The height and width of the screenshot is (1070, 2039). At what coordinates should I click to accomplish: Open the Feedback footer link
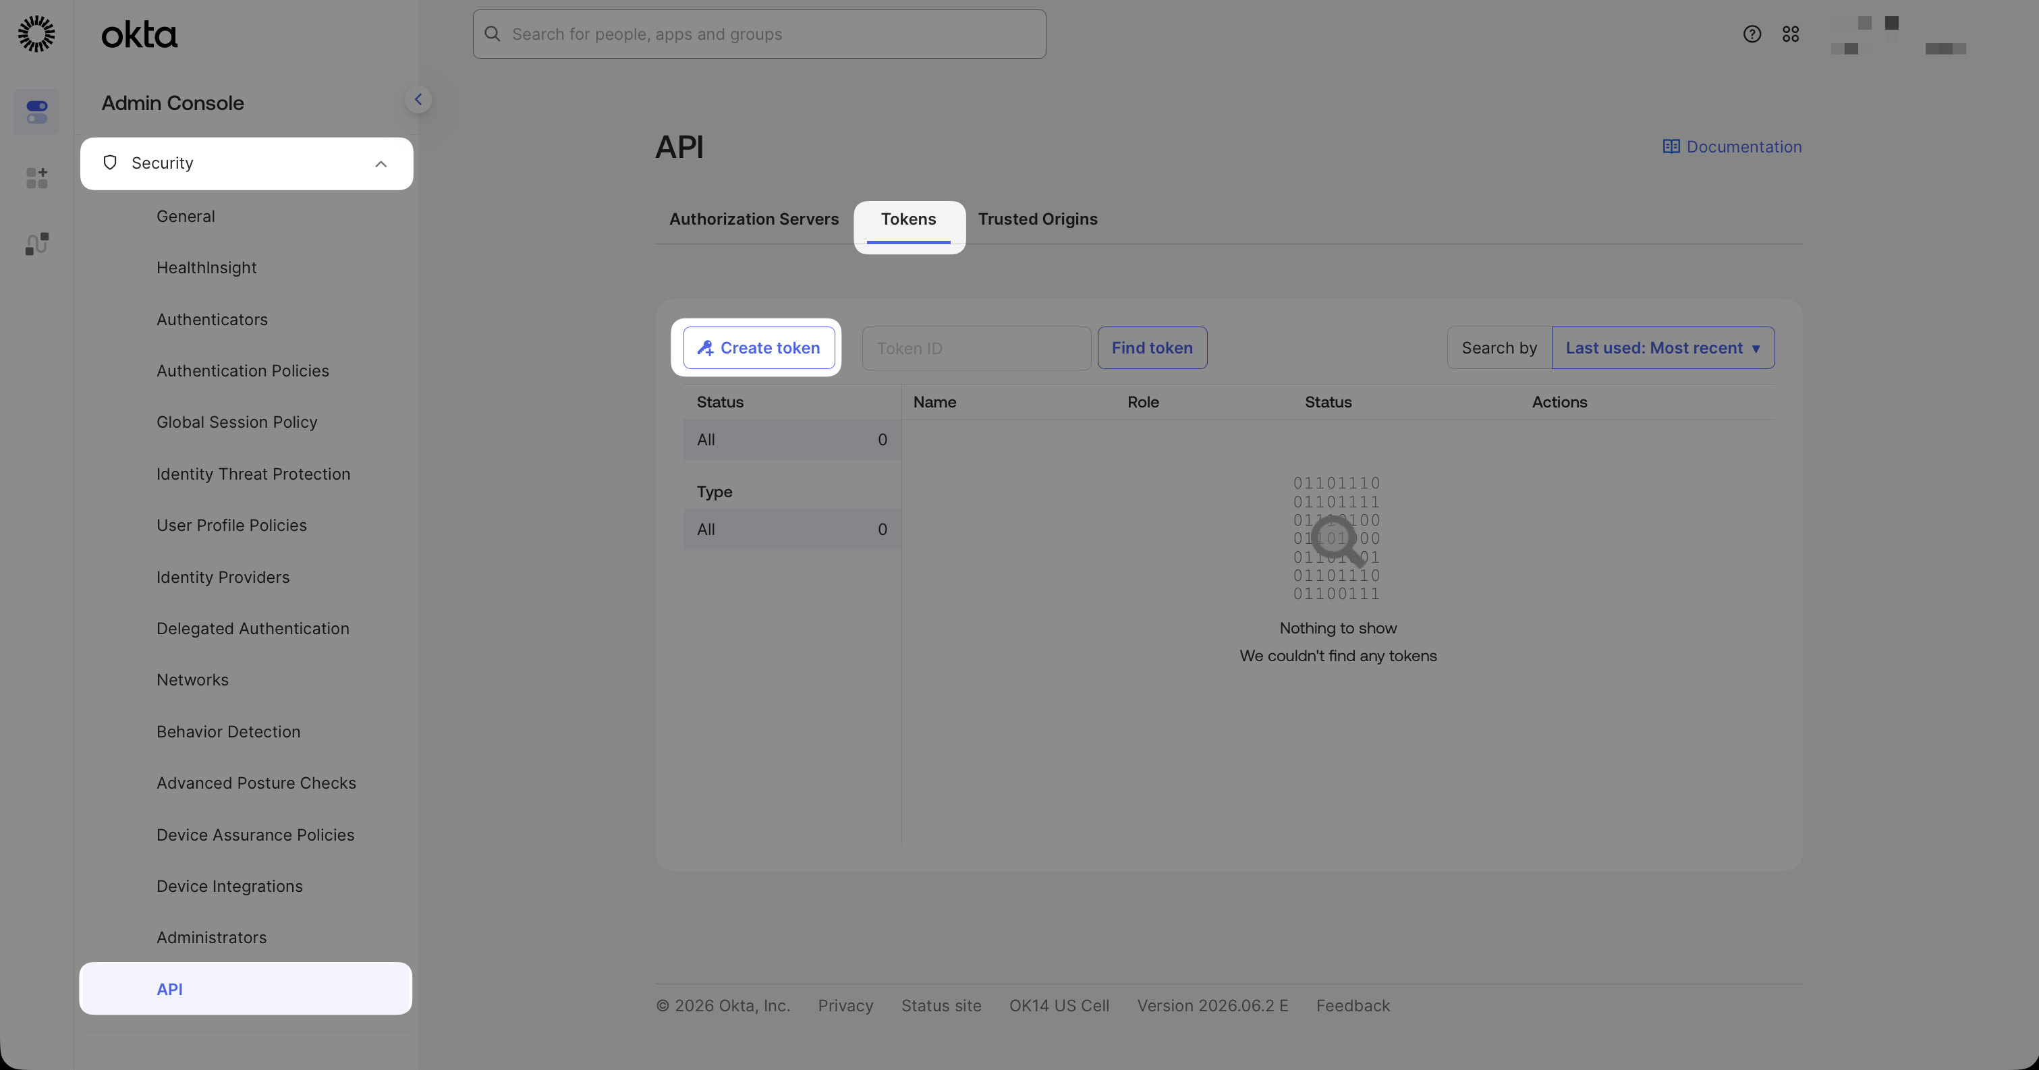[1353, 1006]
